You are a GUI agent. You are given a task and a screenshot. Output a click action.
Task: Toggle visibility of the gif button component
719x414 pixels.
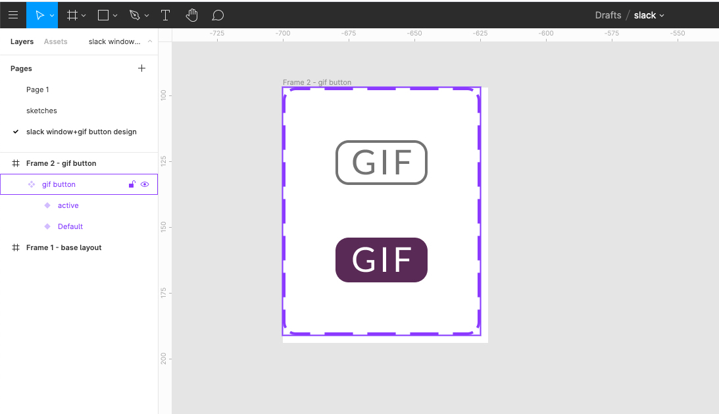click(145, 184)
